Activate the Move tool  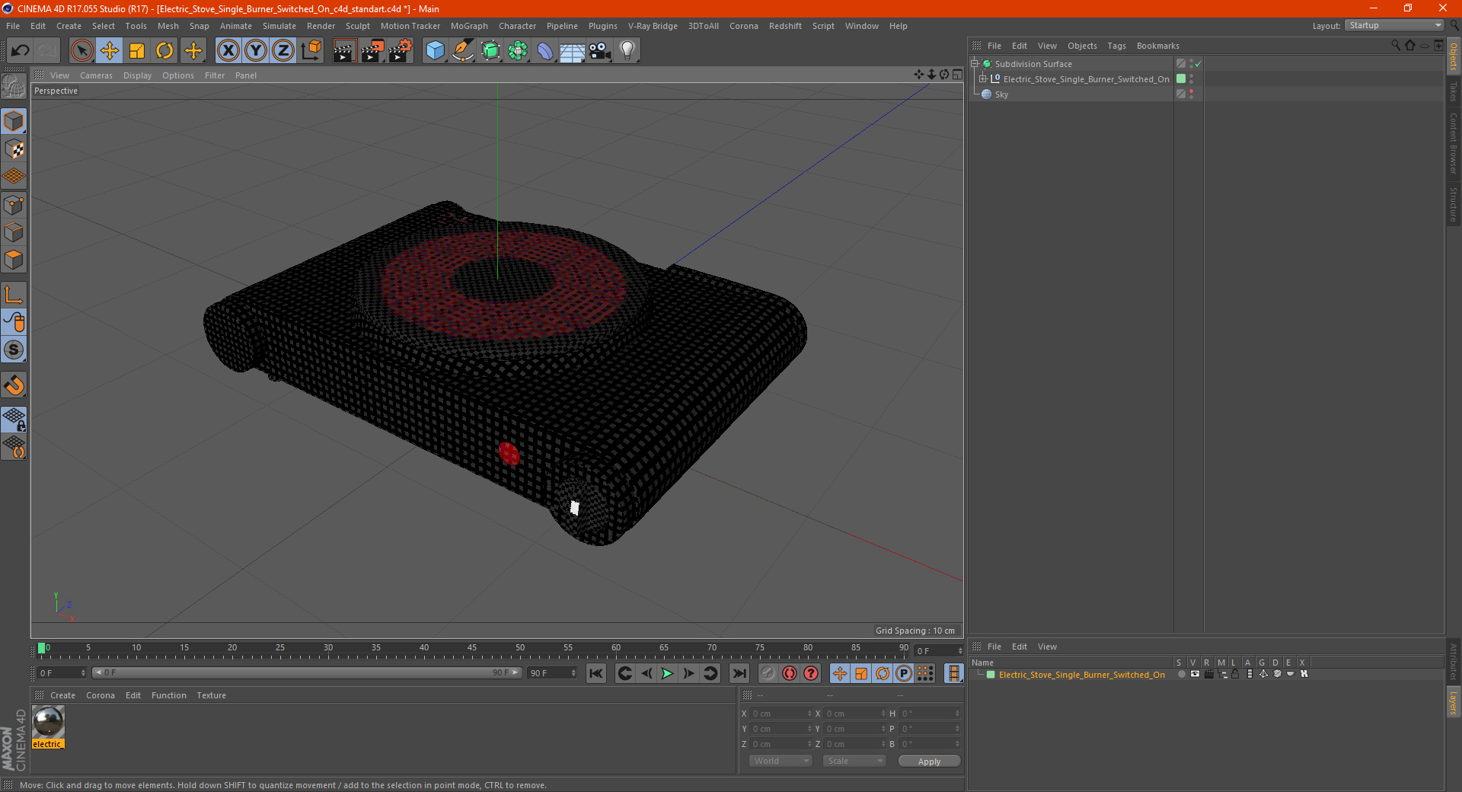click(x=110, y=51)
